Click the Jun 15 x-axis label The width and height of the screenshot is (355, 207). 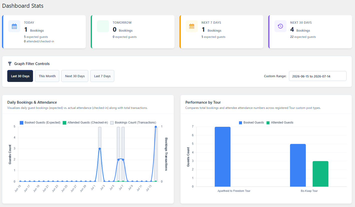[x=18, y=188]
